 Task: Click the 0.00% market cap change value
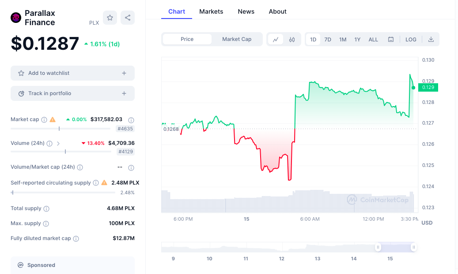pos(76,119)
